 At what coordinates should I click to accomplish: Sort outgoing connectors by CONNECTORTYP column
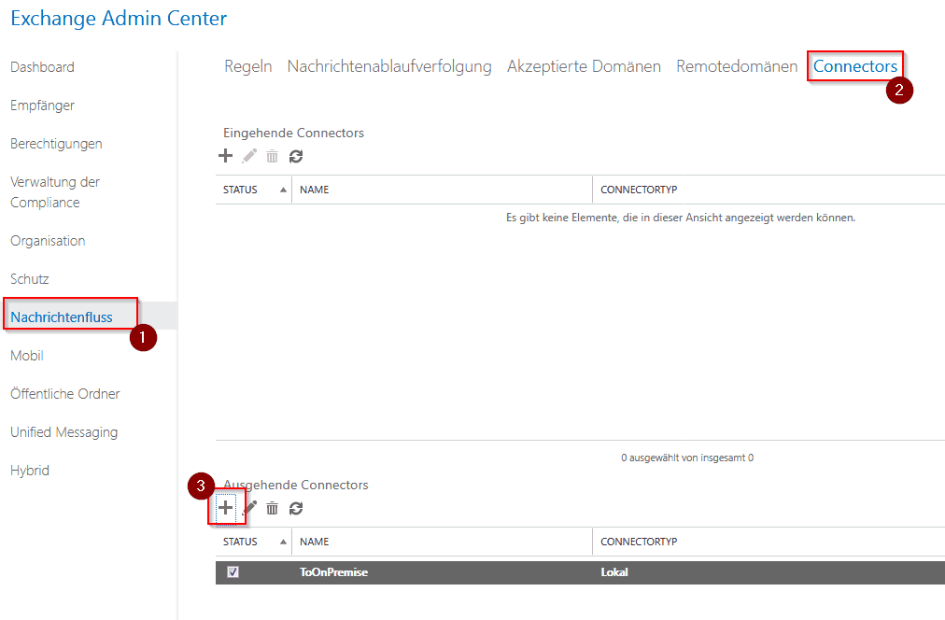point(639,542)
